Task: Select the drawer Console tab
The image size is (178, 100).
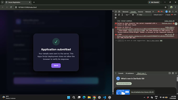Action: (121, 73)
